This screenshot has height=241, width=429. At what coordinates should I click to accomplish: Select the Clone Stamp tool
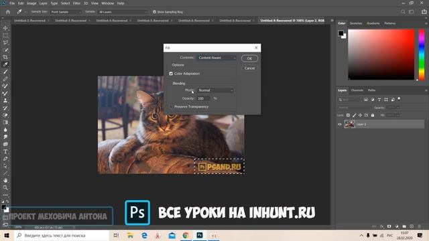click(5, 100)
